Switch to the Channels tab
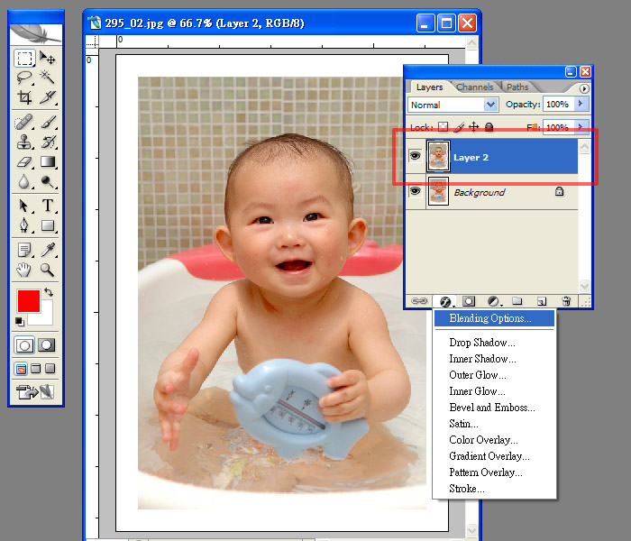631x541 pixels. click(x=474, y=87)
